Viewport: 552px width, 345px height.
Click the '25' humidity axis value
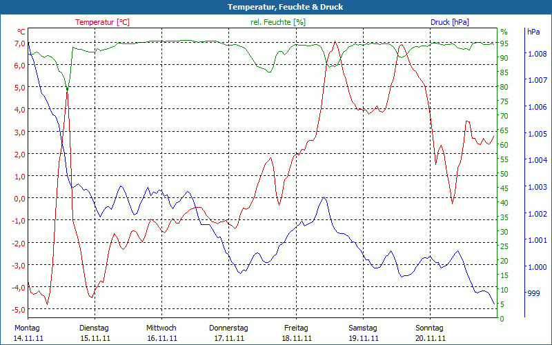point(504,246)
